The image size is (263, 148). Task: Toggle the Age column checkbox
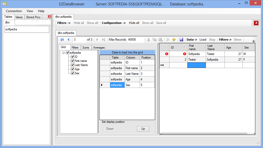click(x=73, y=69)
